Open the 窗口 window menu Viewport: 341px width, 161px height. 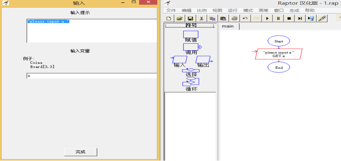click(279, 11)
